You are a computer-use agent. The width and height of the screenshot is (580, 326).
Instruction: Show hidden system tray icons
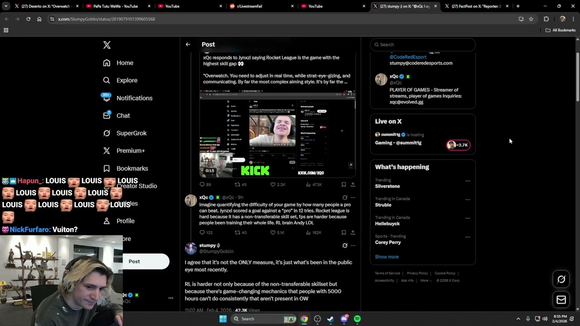pos(518,319)
